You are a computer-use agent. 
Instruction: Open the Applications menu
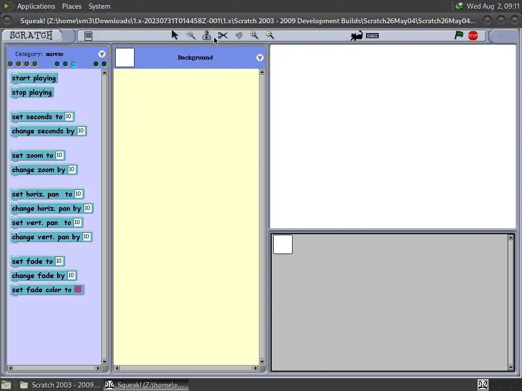[x=36, y=6]
